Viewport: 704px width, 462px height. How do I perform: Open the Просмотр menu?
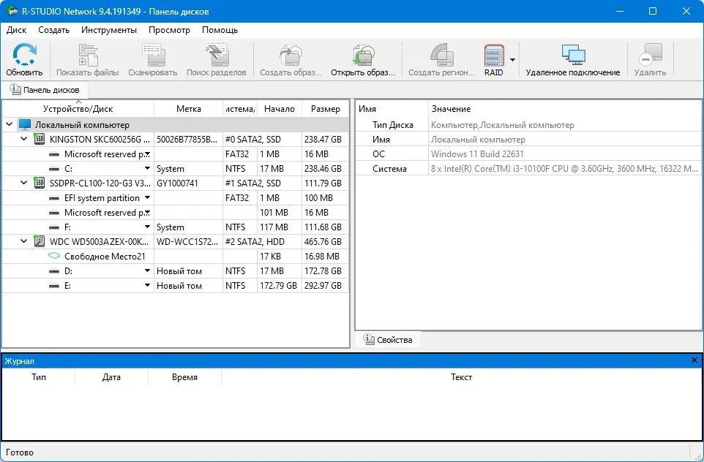[x=168, y=30]
